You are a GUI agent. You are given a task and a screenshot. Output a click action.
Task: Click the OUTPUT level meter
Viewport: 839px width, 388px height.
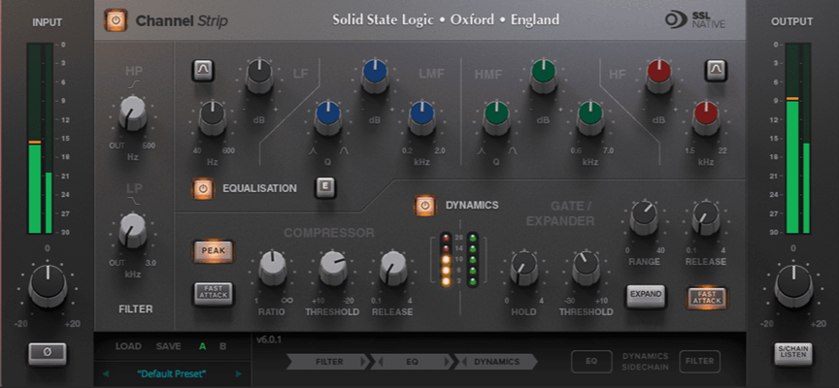[x=798, y=139]
